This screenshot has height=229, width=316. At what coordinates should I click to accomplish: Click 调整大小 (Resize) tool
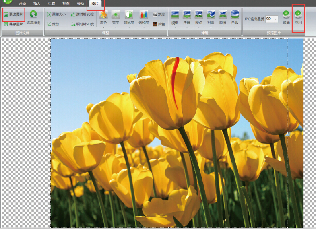(x=56, y=14)
